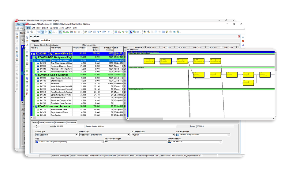
Task: Open Print Preview in the front toolbar
Action: (32, 32)
